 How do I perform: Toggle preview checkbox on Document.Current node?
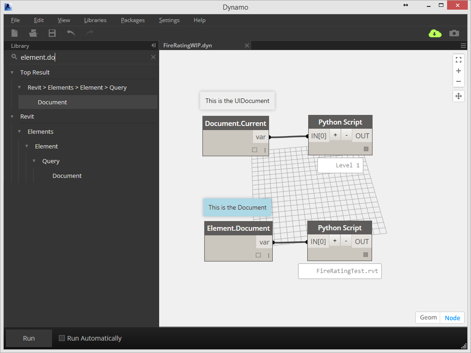(x=254, y=149)
